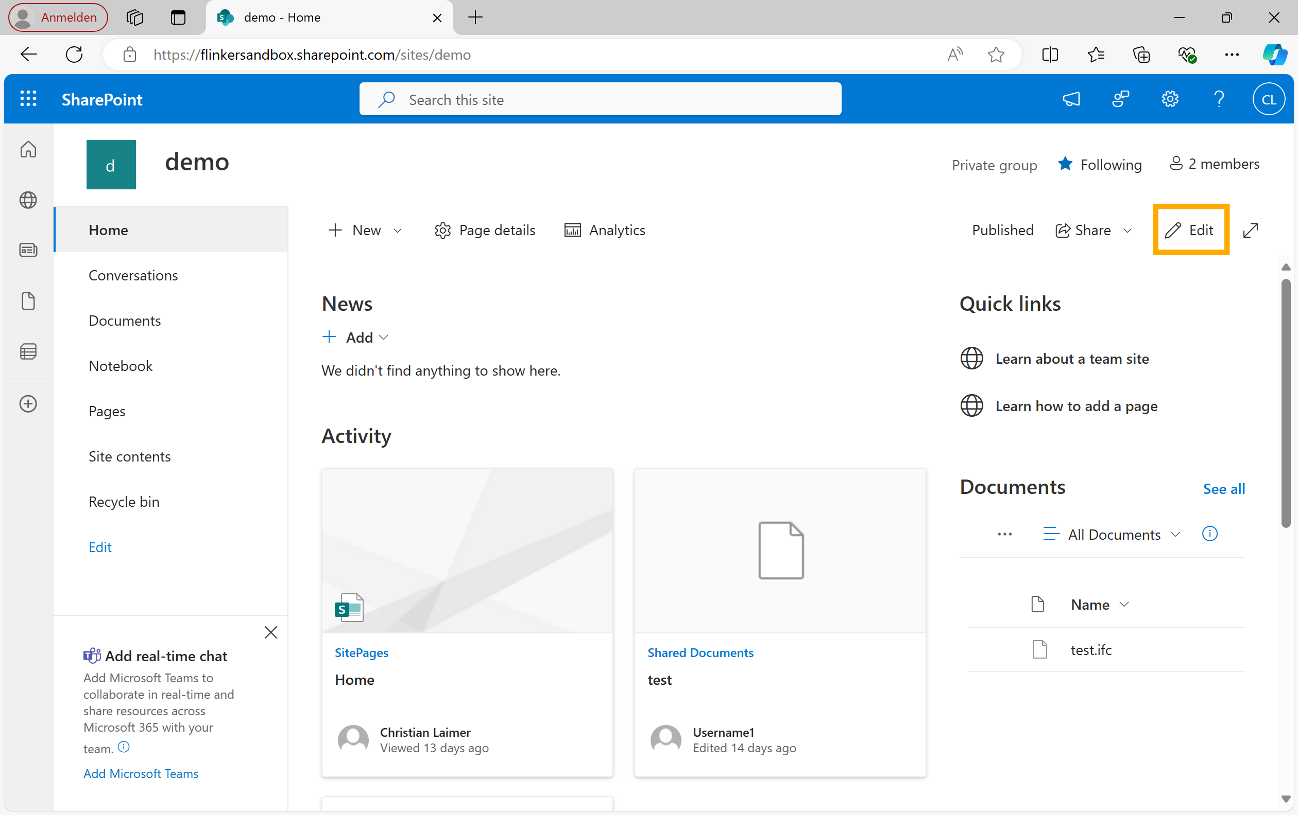Expand the page to full screen with the arrow icon
The image size is (1298, 815).
pyautogui.click(x=1250, y=231)
